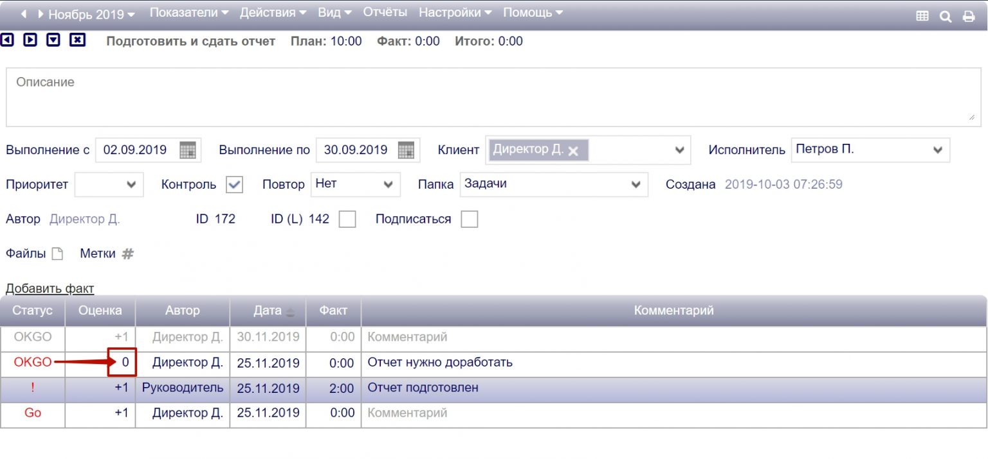Click the left-arrow task navigation button

tap(7, 40)
